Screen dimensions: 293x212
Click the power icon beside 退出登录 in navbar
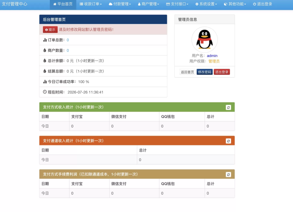tap(254, 4)
